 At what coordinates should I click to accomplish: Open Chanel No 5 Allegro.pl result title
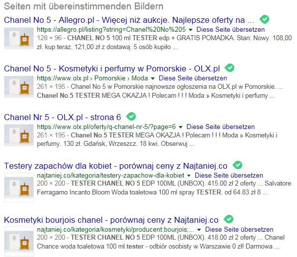[129, 20]
